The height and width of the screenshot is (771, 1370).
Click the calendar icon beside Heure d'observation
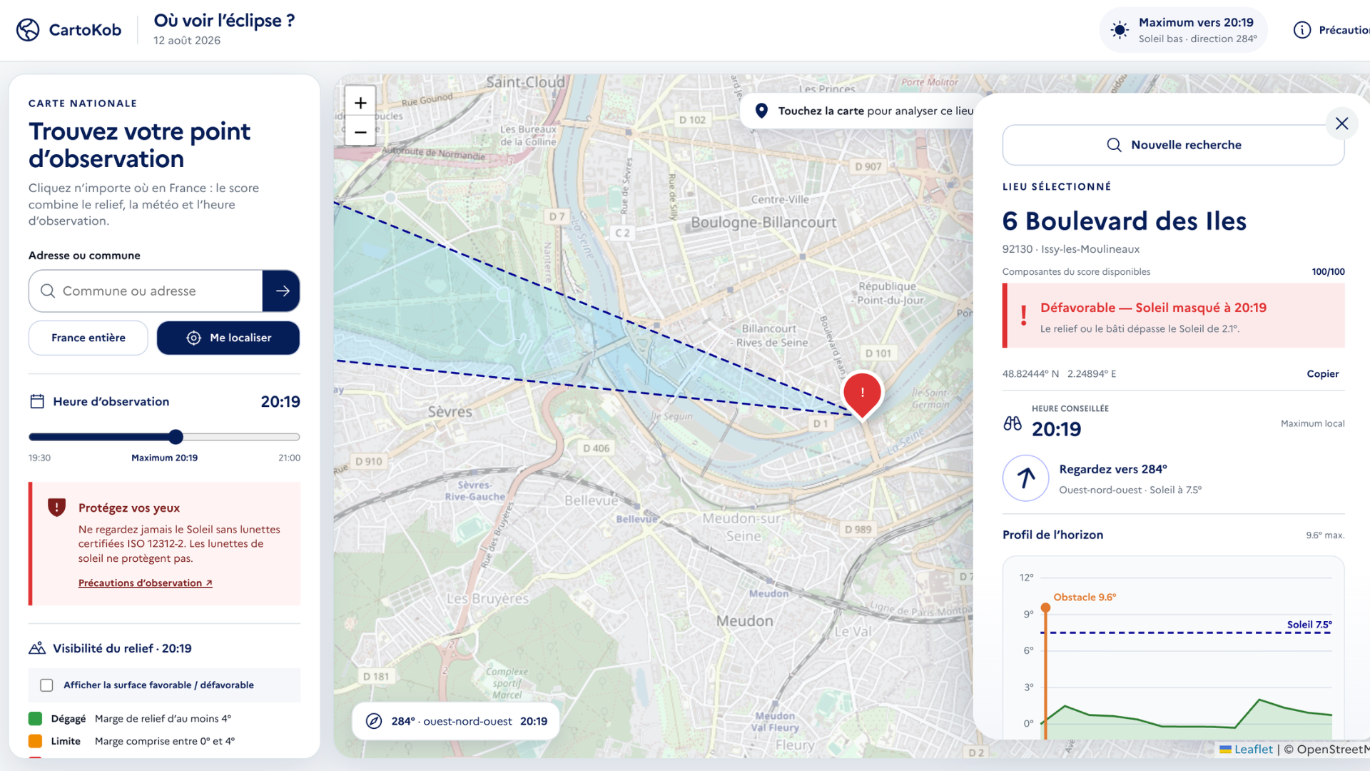pyautogui.click(x=37, y=401)
